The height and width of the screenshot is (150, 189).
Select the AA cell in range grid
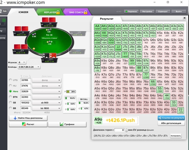tap(97, 27)
